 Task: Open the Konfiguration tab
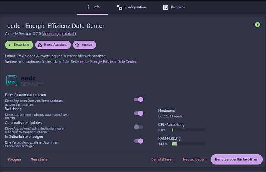[131, 7]
